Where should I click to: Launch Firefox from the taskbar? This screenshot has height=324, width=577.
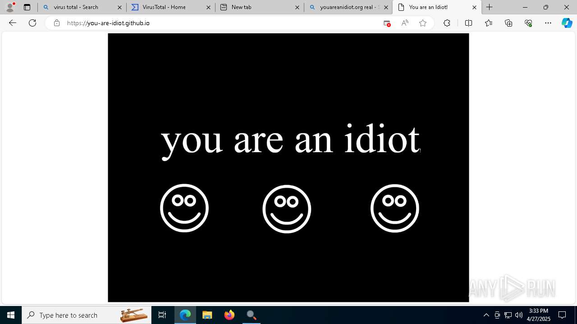coord(229,315)
